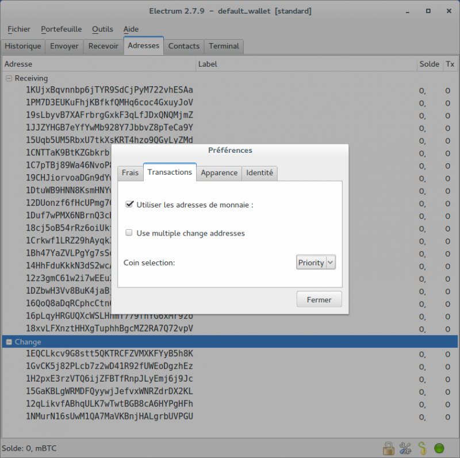
Task: Select change address 12qLikvfABhqULK7wTwtBGB8cA6HYPgHFh
Action: (109, 404)
